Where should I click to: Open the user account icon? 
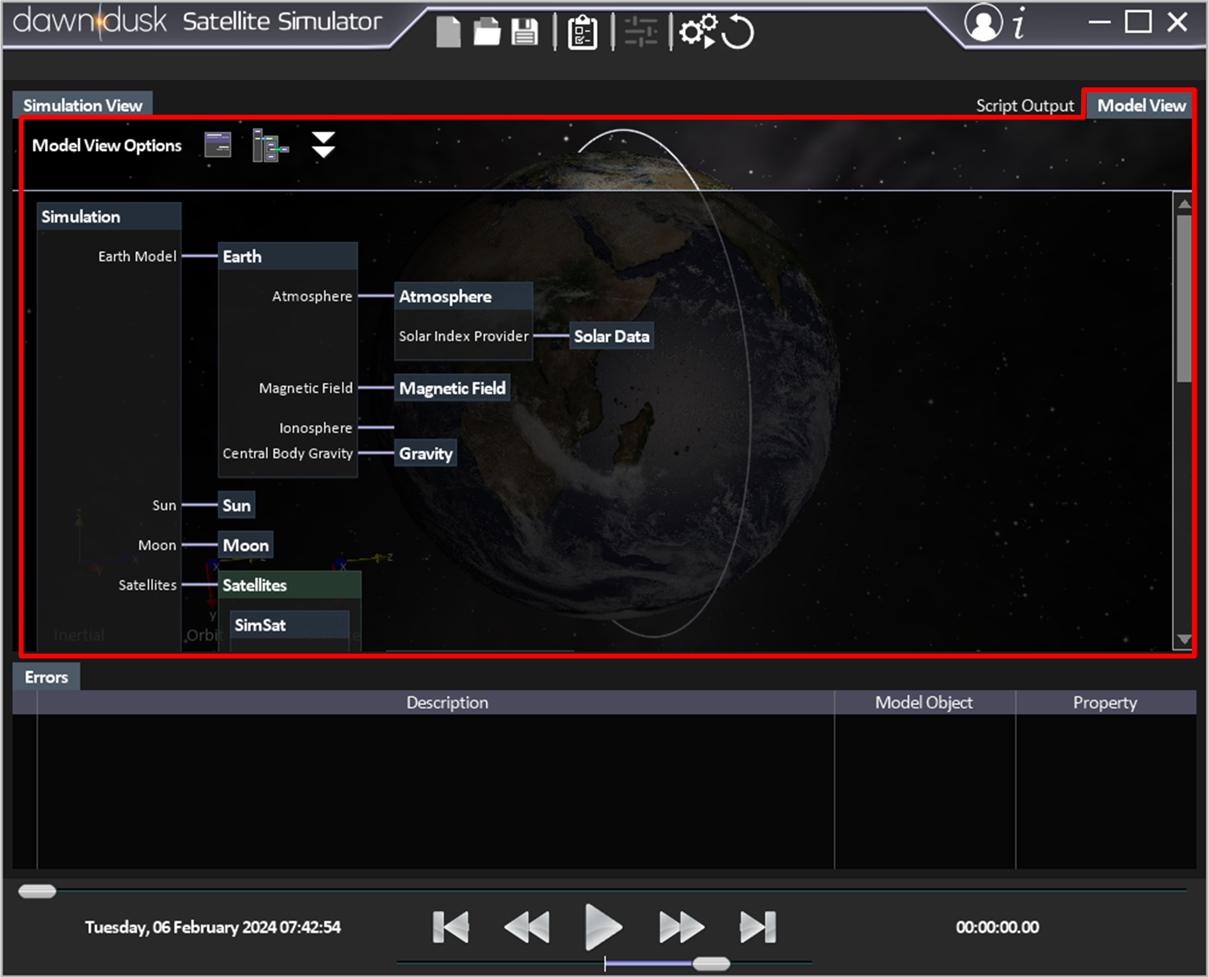[983, 23]
